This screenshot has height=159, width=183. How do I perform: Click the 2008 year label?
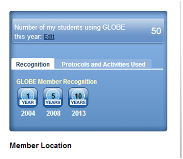pos(53,113)
